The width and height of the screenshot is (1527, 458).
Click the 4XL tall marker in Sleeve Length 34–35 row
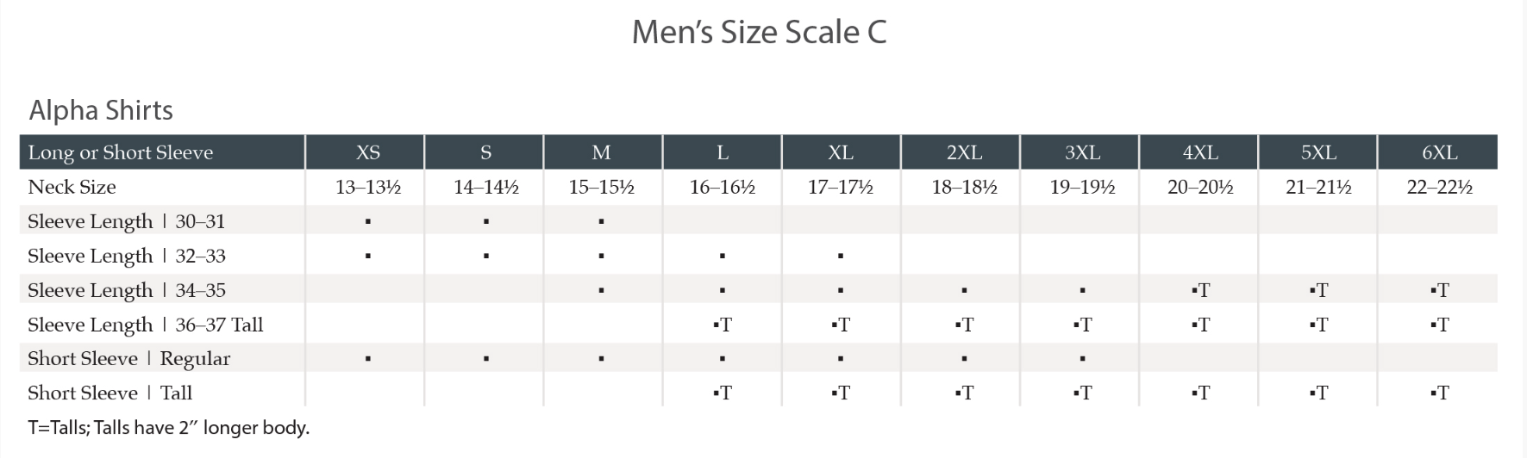pos(1200,290)
